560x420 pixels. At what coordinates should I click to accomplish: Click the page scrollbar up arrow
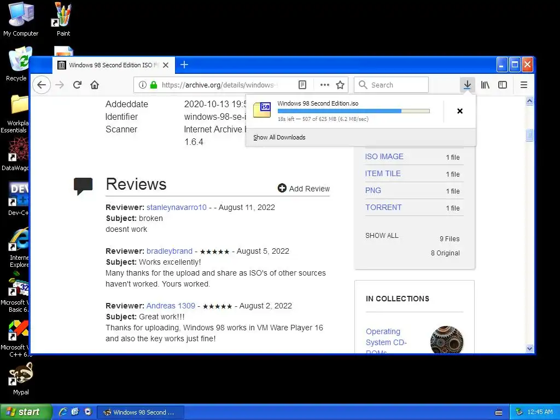point(529,101)
